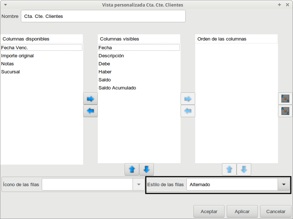Close the Vista personalizada dialog
Viewport: 293px width, 219px height.
coord(288,5)
